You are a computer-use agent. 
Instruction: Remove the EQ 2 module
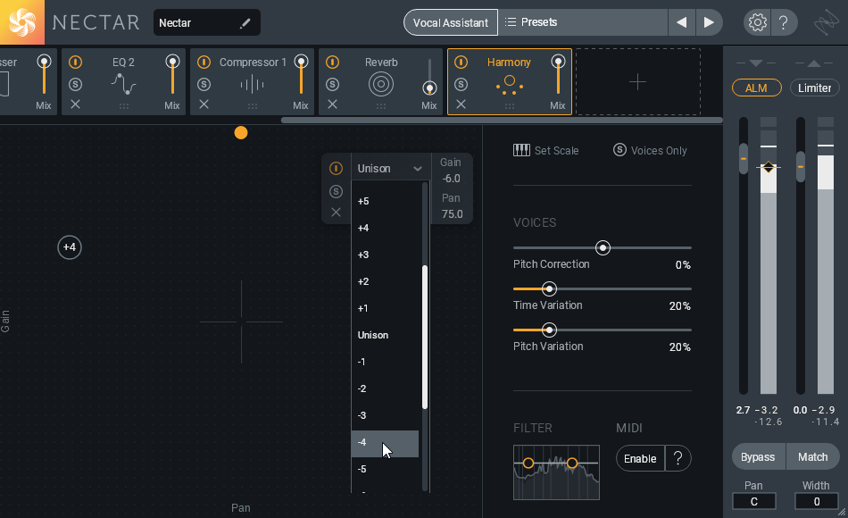click(x=75, y=104)
